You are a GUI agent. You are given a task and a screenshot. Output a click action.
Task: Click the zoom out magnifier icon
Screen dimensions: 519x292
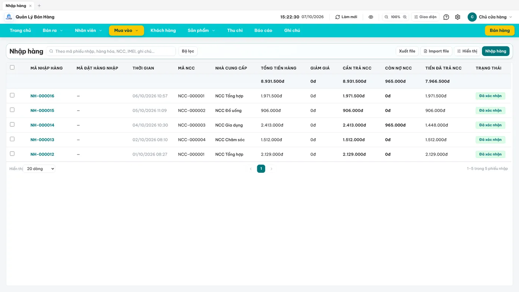tap(386, 17)
